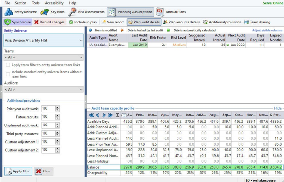Expand the Teams dropdown
Screen dimensions: 284x182
click(x=81, y=57)
